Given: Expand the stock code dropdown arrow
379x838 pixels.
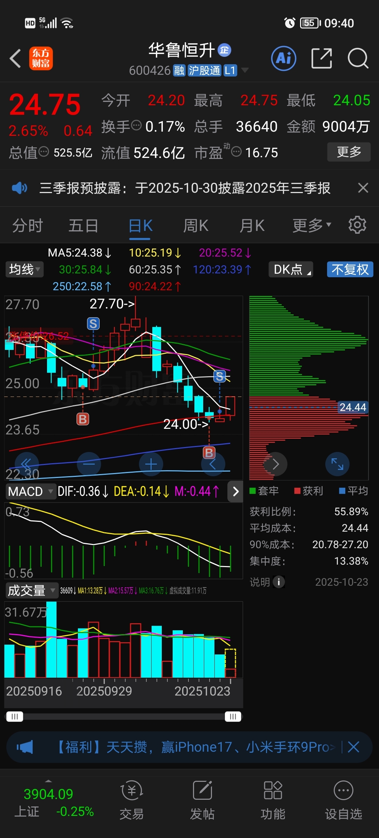Looking at the screenshot, I should click(x=245, y=70).
